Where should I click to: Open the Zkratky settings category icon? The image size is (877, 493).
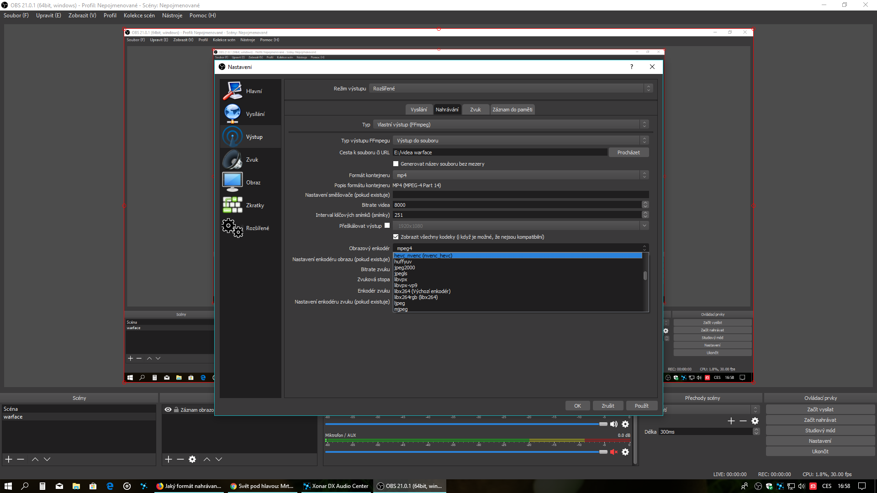coord(232,205)
